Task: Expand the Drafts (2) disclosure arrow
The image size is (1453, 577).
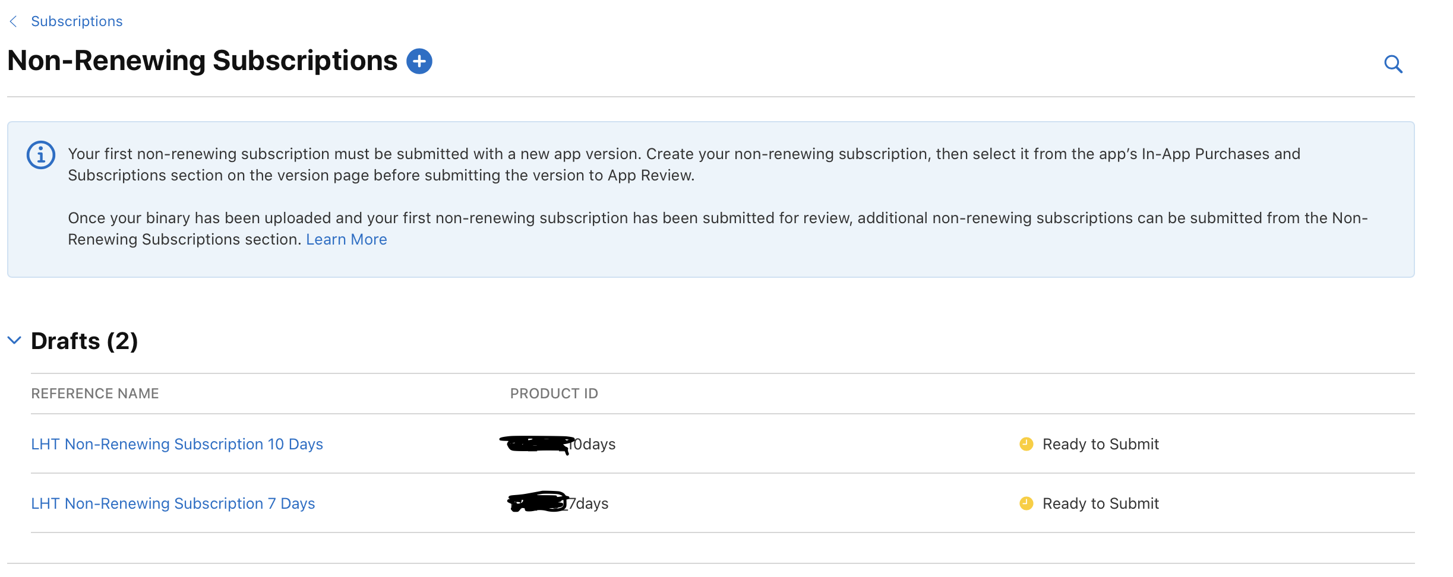Action: point(14,340)
